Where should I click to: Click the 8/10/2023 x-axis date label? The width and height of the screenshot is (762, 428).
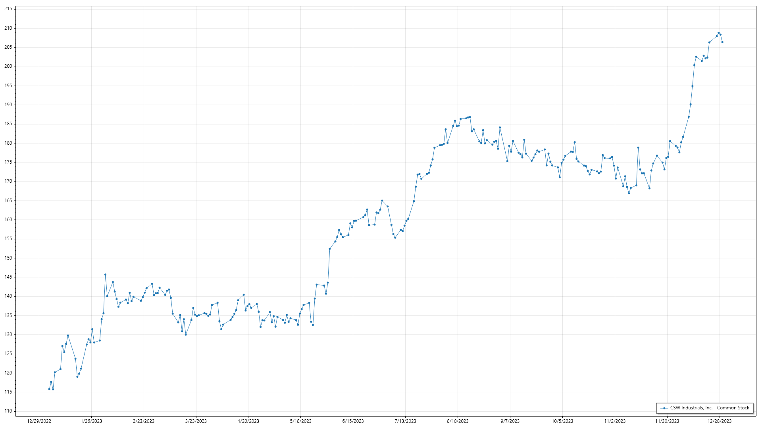click(x=458, y=421)
